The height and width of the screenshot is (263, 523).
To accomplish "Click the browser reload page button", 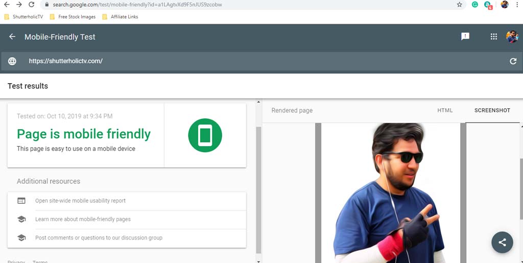I will [x=32, y=5].
